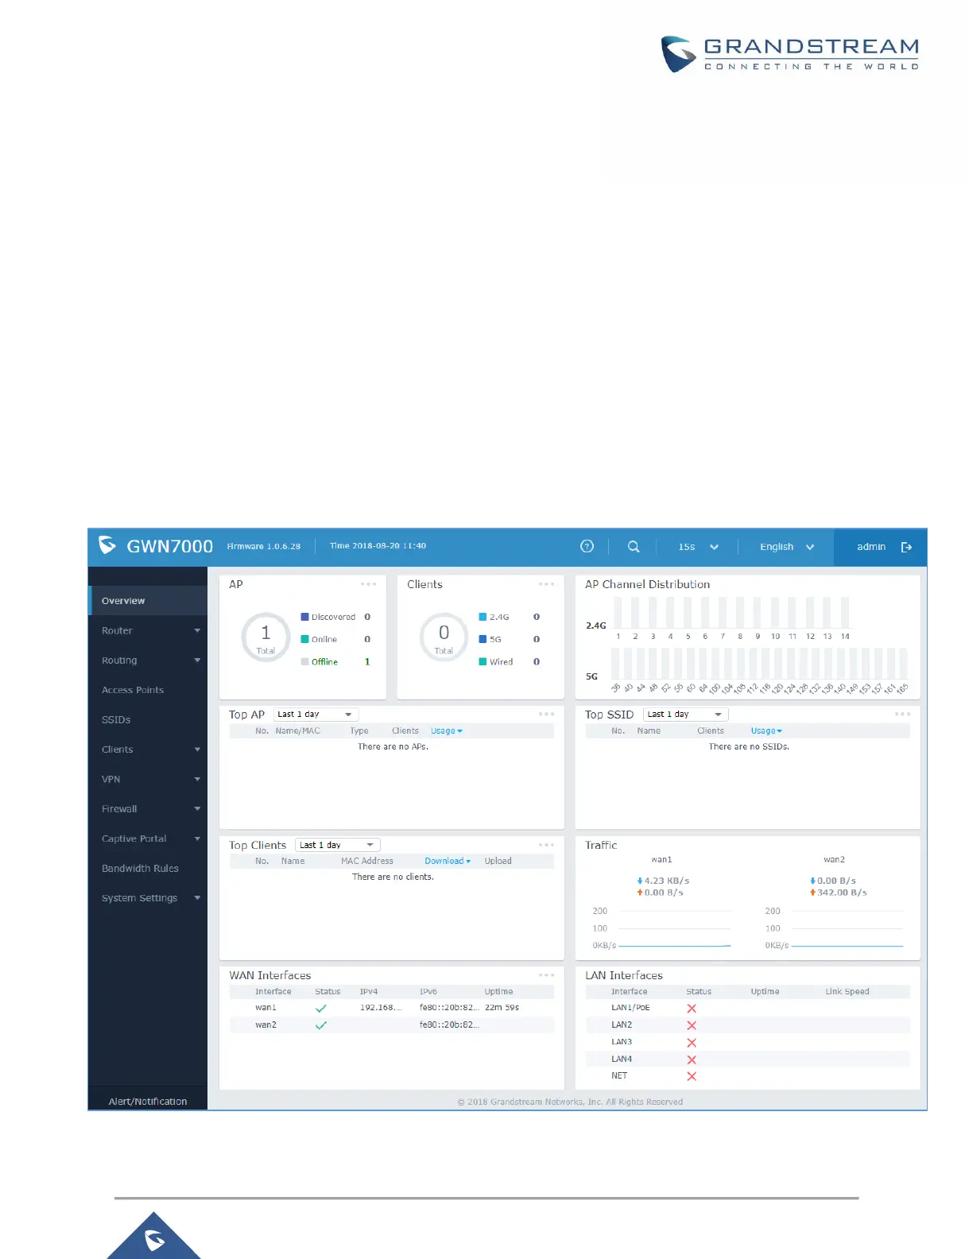Sort Top SSID by Usage column
This screenshot has width=973, height=1259.
pyautogui.click(x=766, y=731)
